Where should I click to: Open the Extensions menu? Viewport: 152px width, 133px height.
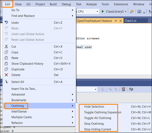point(121,4)
